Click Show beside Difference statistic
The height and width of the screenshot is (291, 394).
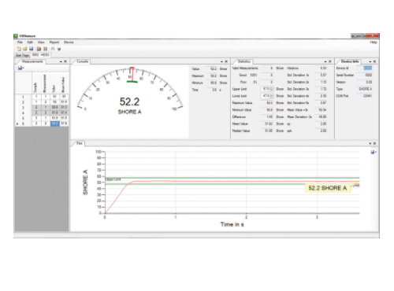[280, 117]
